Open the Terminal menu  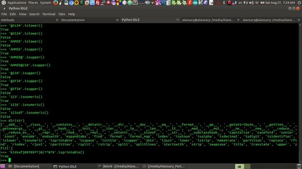tap(49, 14)
